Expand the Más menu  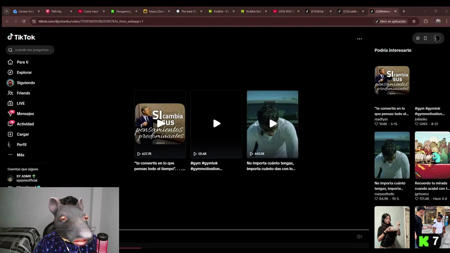[20, 155]
